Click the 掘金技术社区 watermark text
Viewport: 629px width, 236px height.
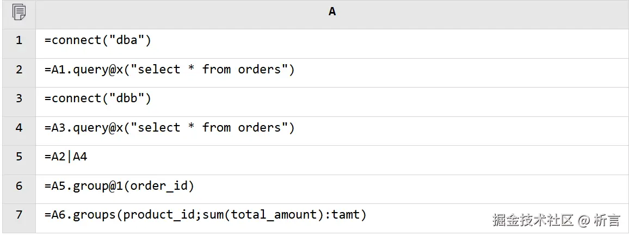(x=533, y=220)
